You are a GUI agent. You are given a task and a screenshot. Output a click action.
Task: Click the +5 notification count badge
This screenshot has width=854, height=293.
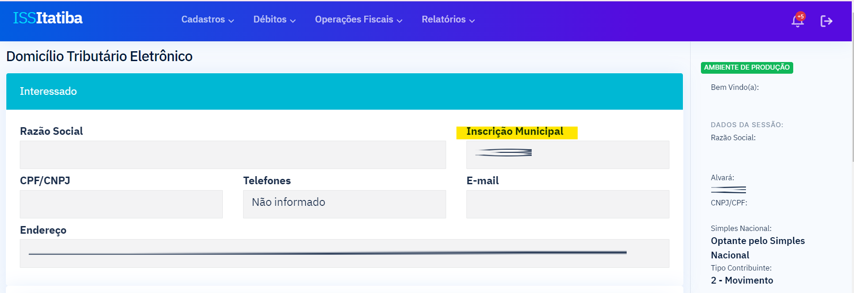click(800, 17)
